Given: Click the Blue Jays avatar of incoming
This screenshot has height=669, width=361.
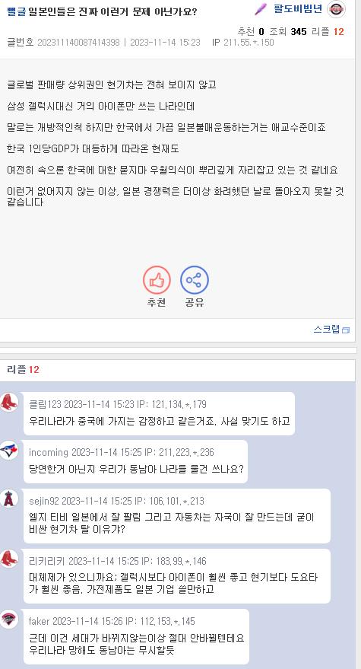Looking at the screenshot, I should coord(9,450).
